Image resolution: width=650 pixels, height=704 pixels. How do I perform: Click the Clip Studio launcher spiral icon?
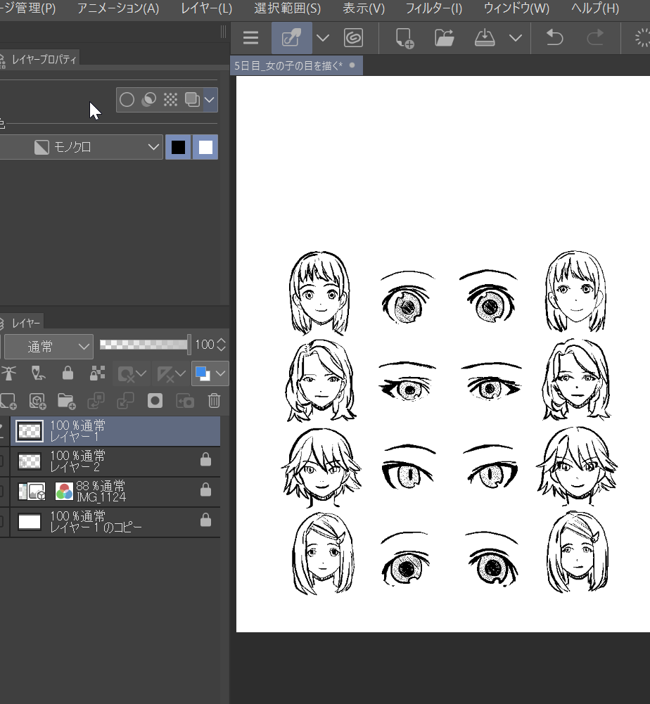tap(353, 38)
